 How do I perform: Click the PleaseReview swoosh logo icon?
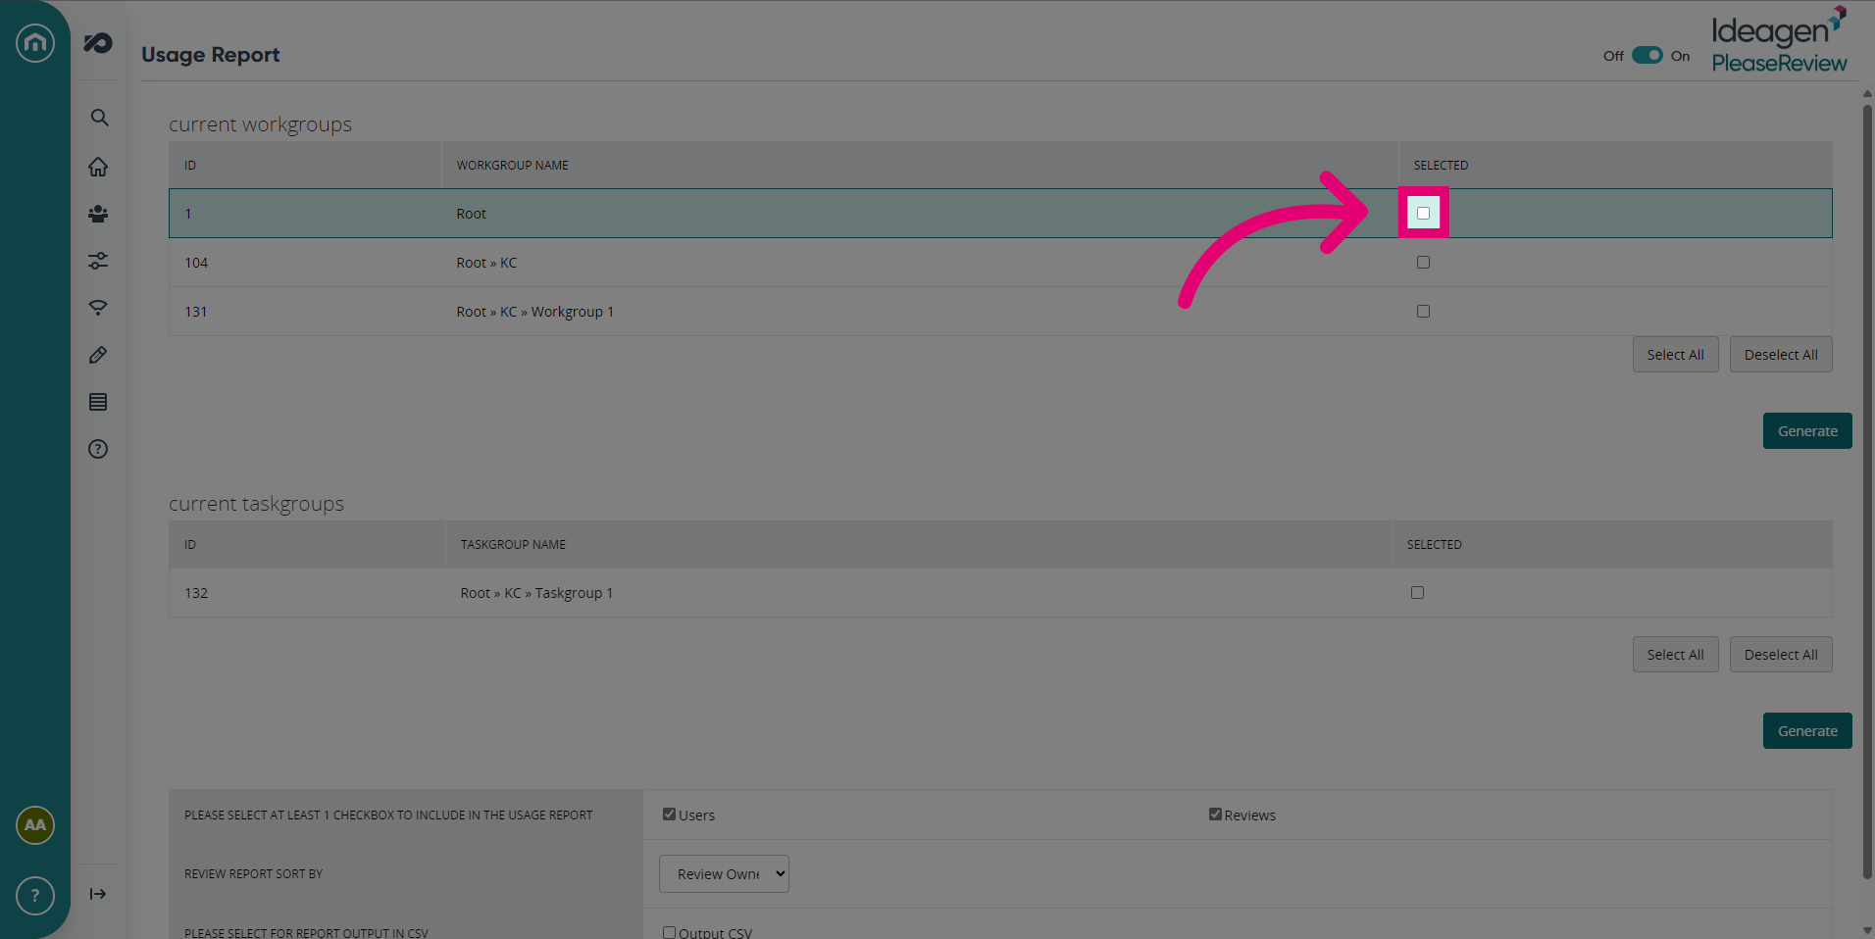point(98,43)
